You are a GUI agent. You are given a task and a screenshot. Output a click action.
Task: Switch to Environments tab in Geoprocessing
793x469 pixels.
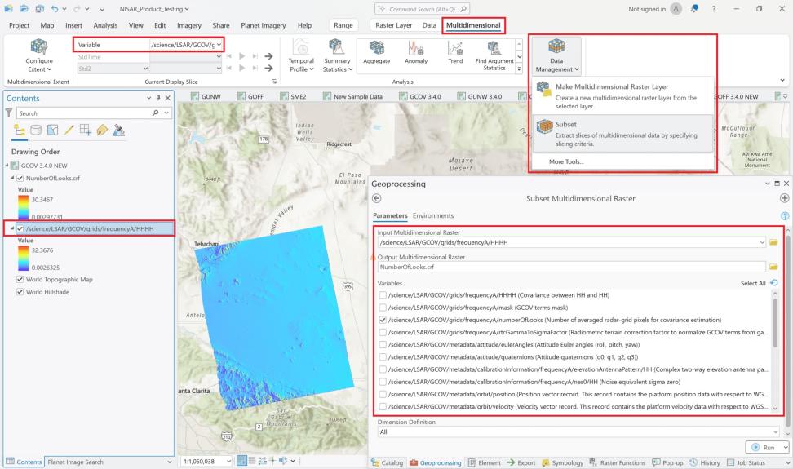coord(433,216)
